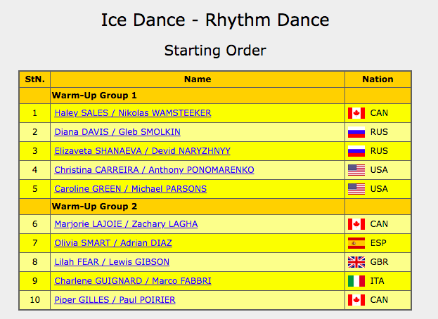
Task: Follow Elizaveta SHANAEVA / Devid NARYZHNYY link
Action: 142,151
